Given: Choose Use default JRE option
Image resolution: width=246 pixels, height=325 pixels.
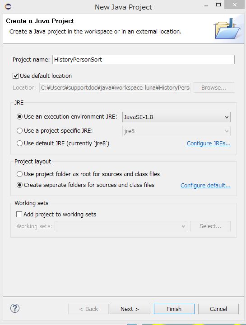Looking at the screenshot, I should pyautogui.click(x=19, y=143).
